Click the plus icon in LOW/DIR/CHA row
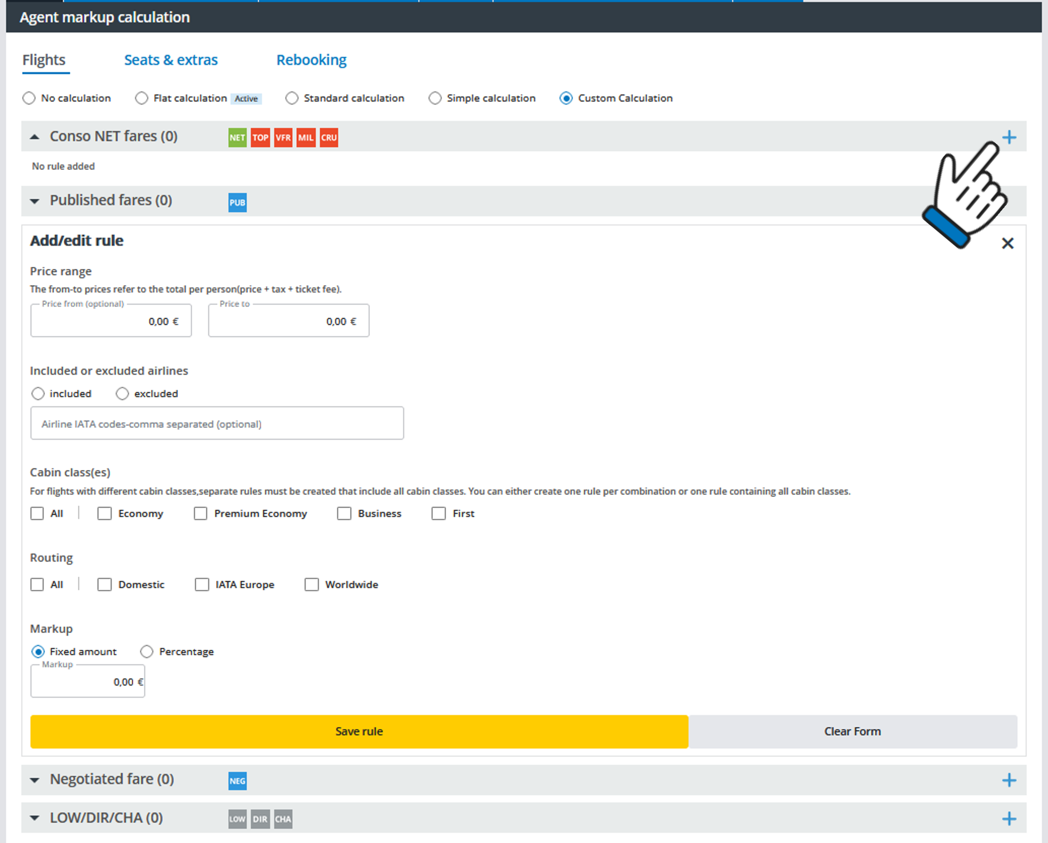This screenshot has width=1048, height=843. (1009, 819)
